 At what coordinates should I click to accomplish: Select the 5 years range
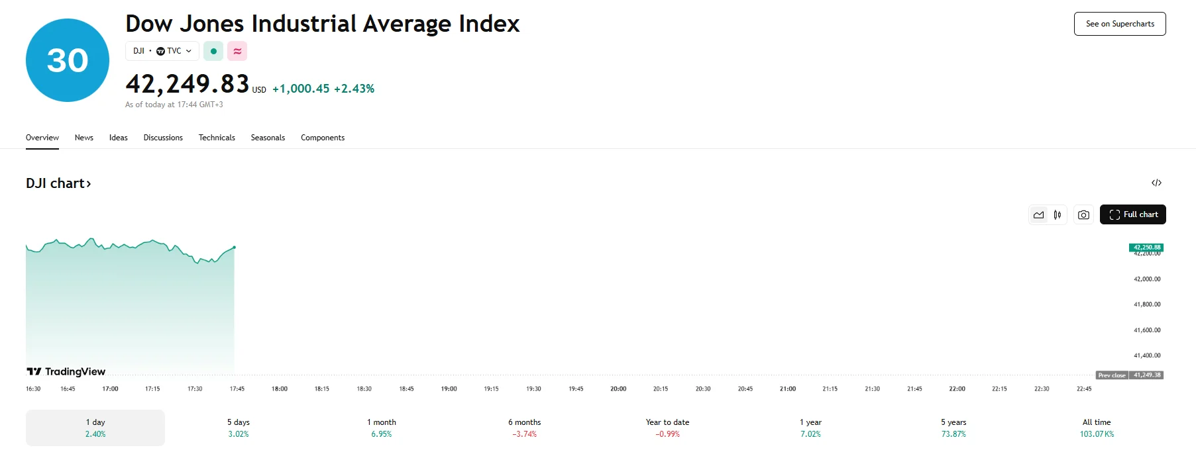click(953, 428)
